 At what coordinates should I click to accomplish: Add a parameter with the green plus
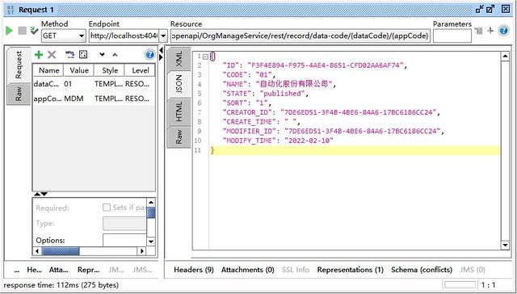pos(39,54)
